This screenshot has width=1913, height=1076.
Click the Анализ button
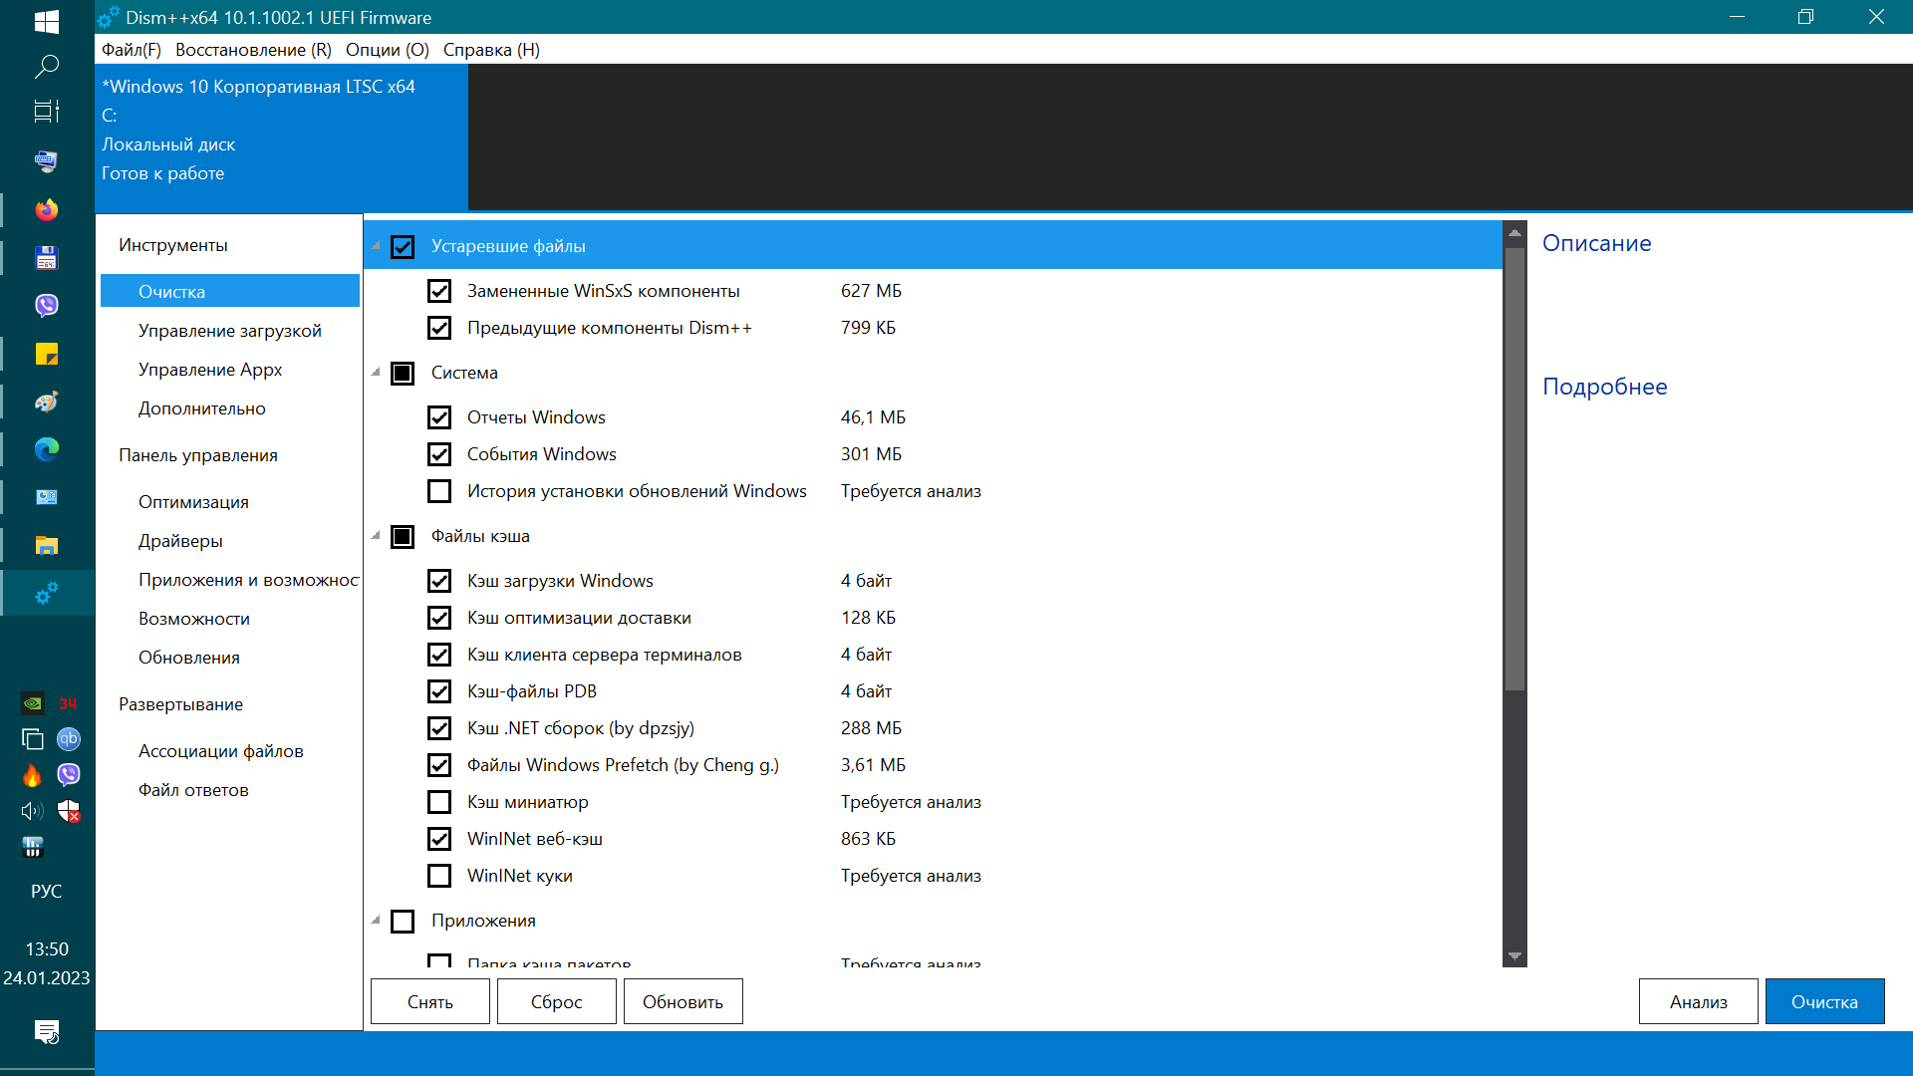(1698, 1001)
